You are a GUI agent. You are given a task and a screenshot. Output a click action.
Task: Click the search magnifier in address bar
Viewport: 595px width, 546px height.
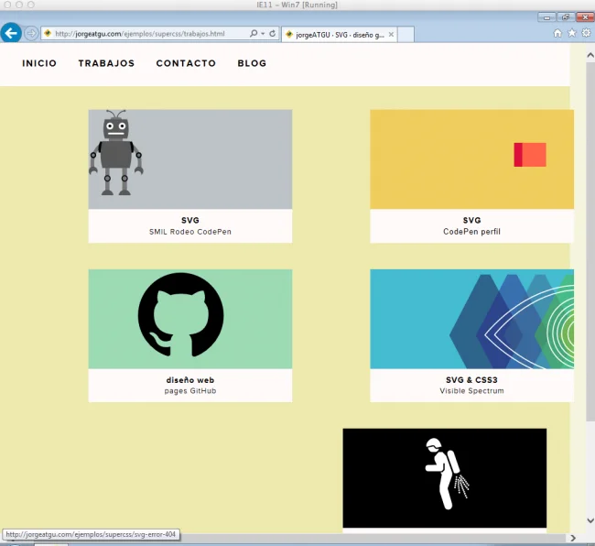(x=254, y=33)
